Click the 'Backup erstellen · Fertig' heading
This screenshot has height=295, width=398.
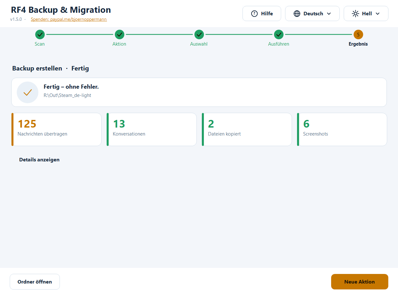coord(51,68)
